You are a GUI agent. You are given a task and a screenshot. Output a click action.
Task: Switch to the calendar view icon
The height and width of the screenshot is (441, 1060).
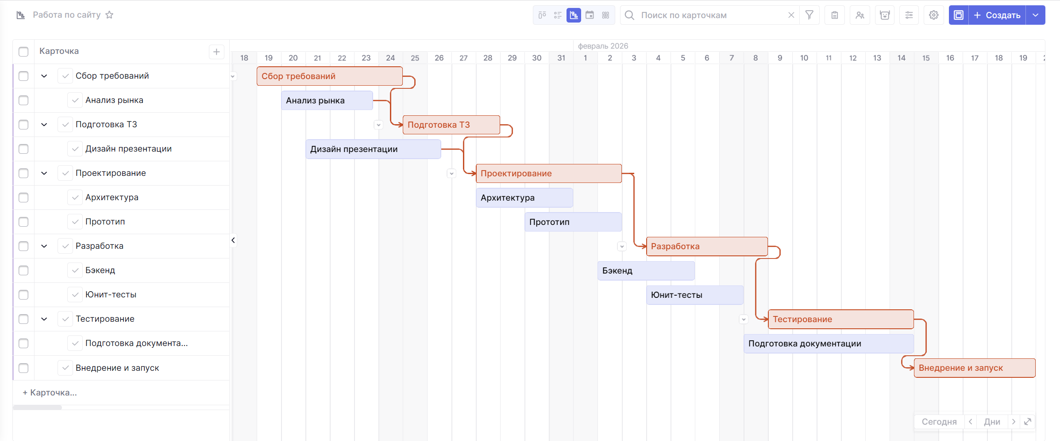click(x=590, y=15)
